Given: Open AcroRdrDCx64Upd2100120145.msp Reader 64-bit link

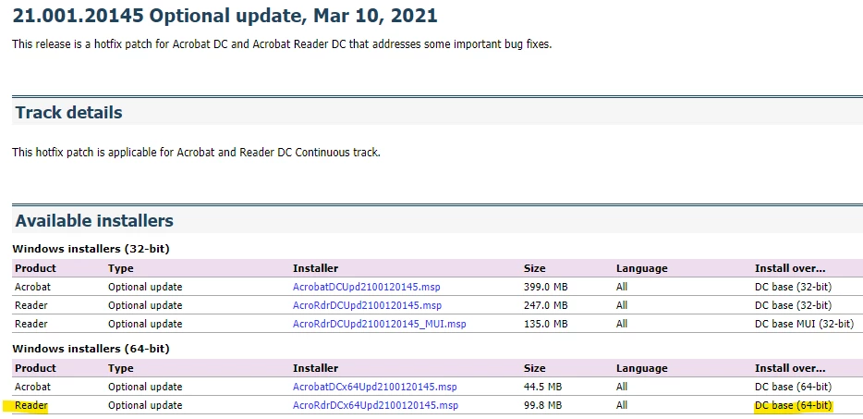Looking at the screenshot, I should (375, 405).
